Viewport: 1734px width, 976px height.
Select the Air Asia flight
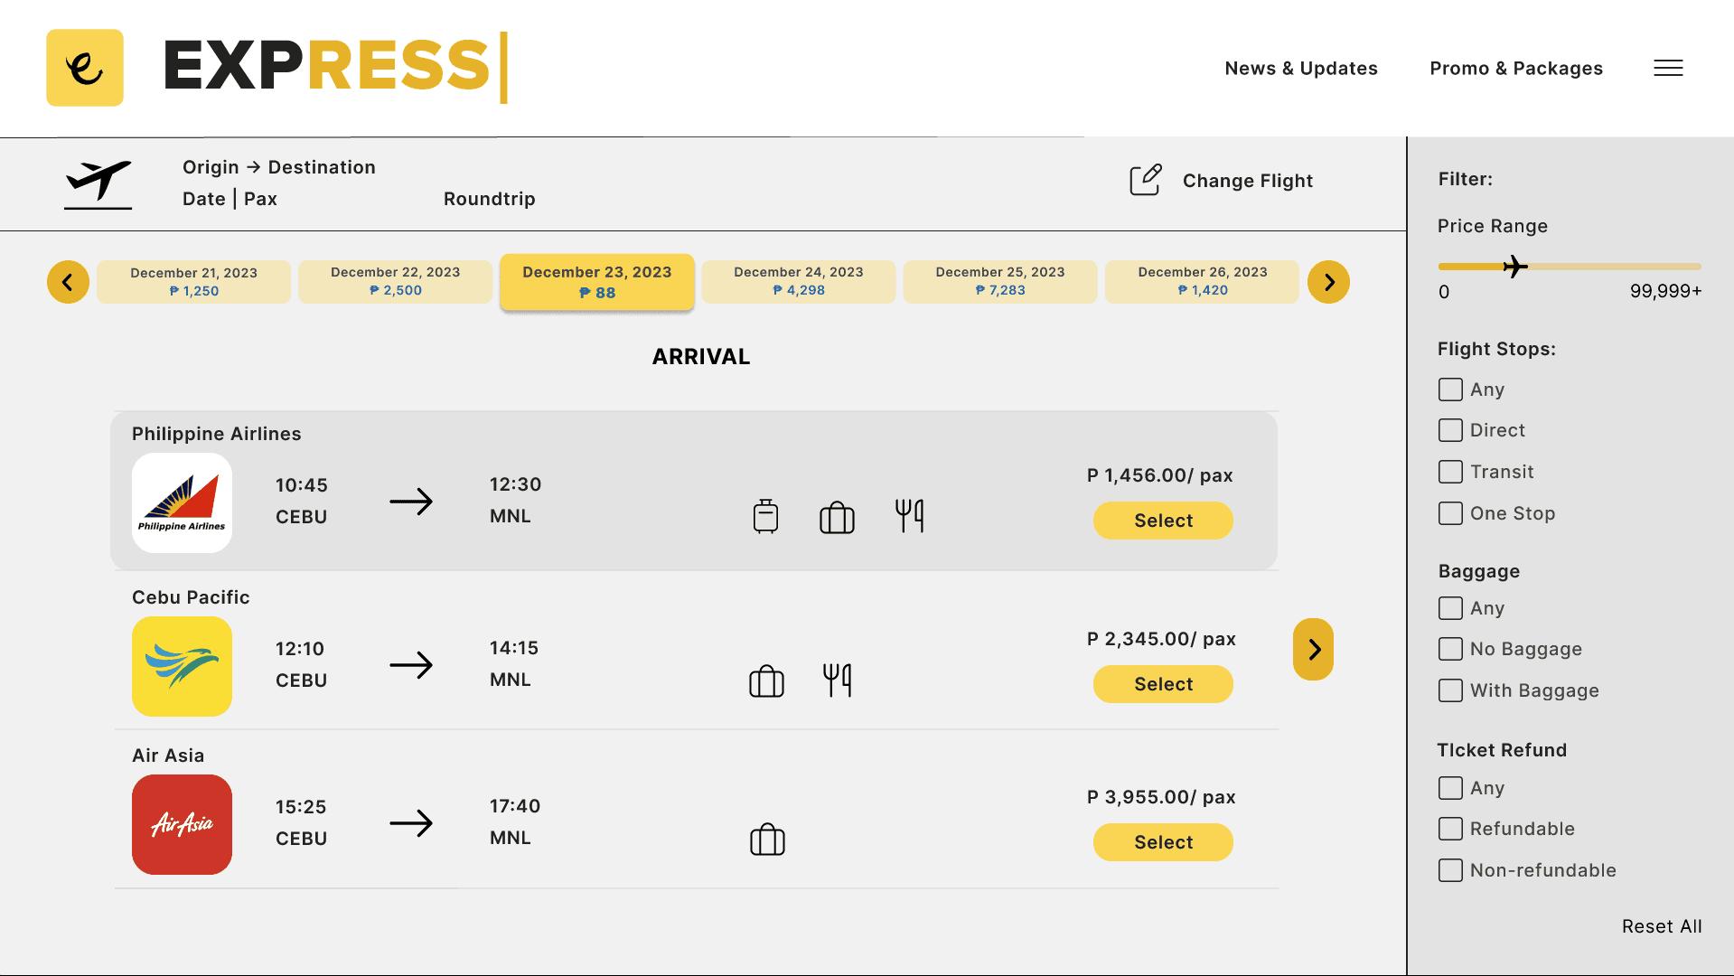click(1163, 842)
